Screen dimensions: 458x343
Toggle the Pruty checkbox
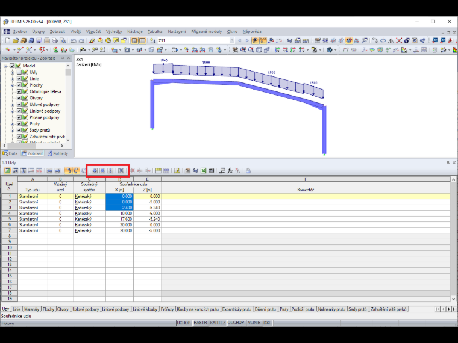(19, 124)
